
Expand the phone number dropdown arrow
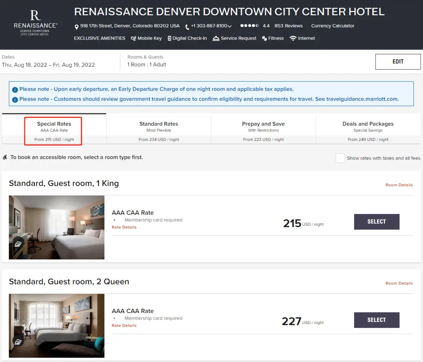click(x=230, y=26)
